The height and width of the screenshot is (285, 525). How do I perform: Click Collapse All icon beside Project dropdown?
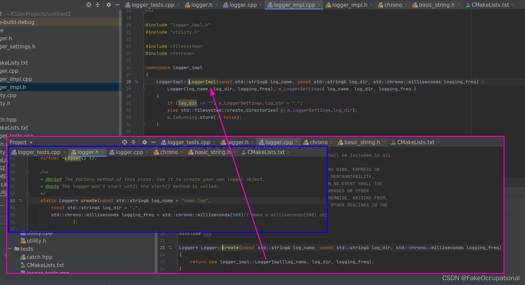pos(133,142)
